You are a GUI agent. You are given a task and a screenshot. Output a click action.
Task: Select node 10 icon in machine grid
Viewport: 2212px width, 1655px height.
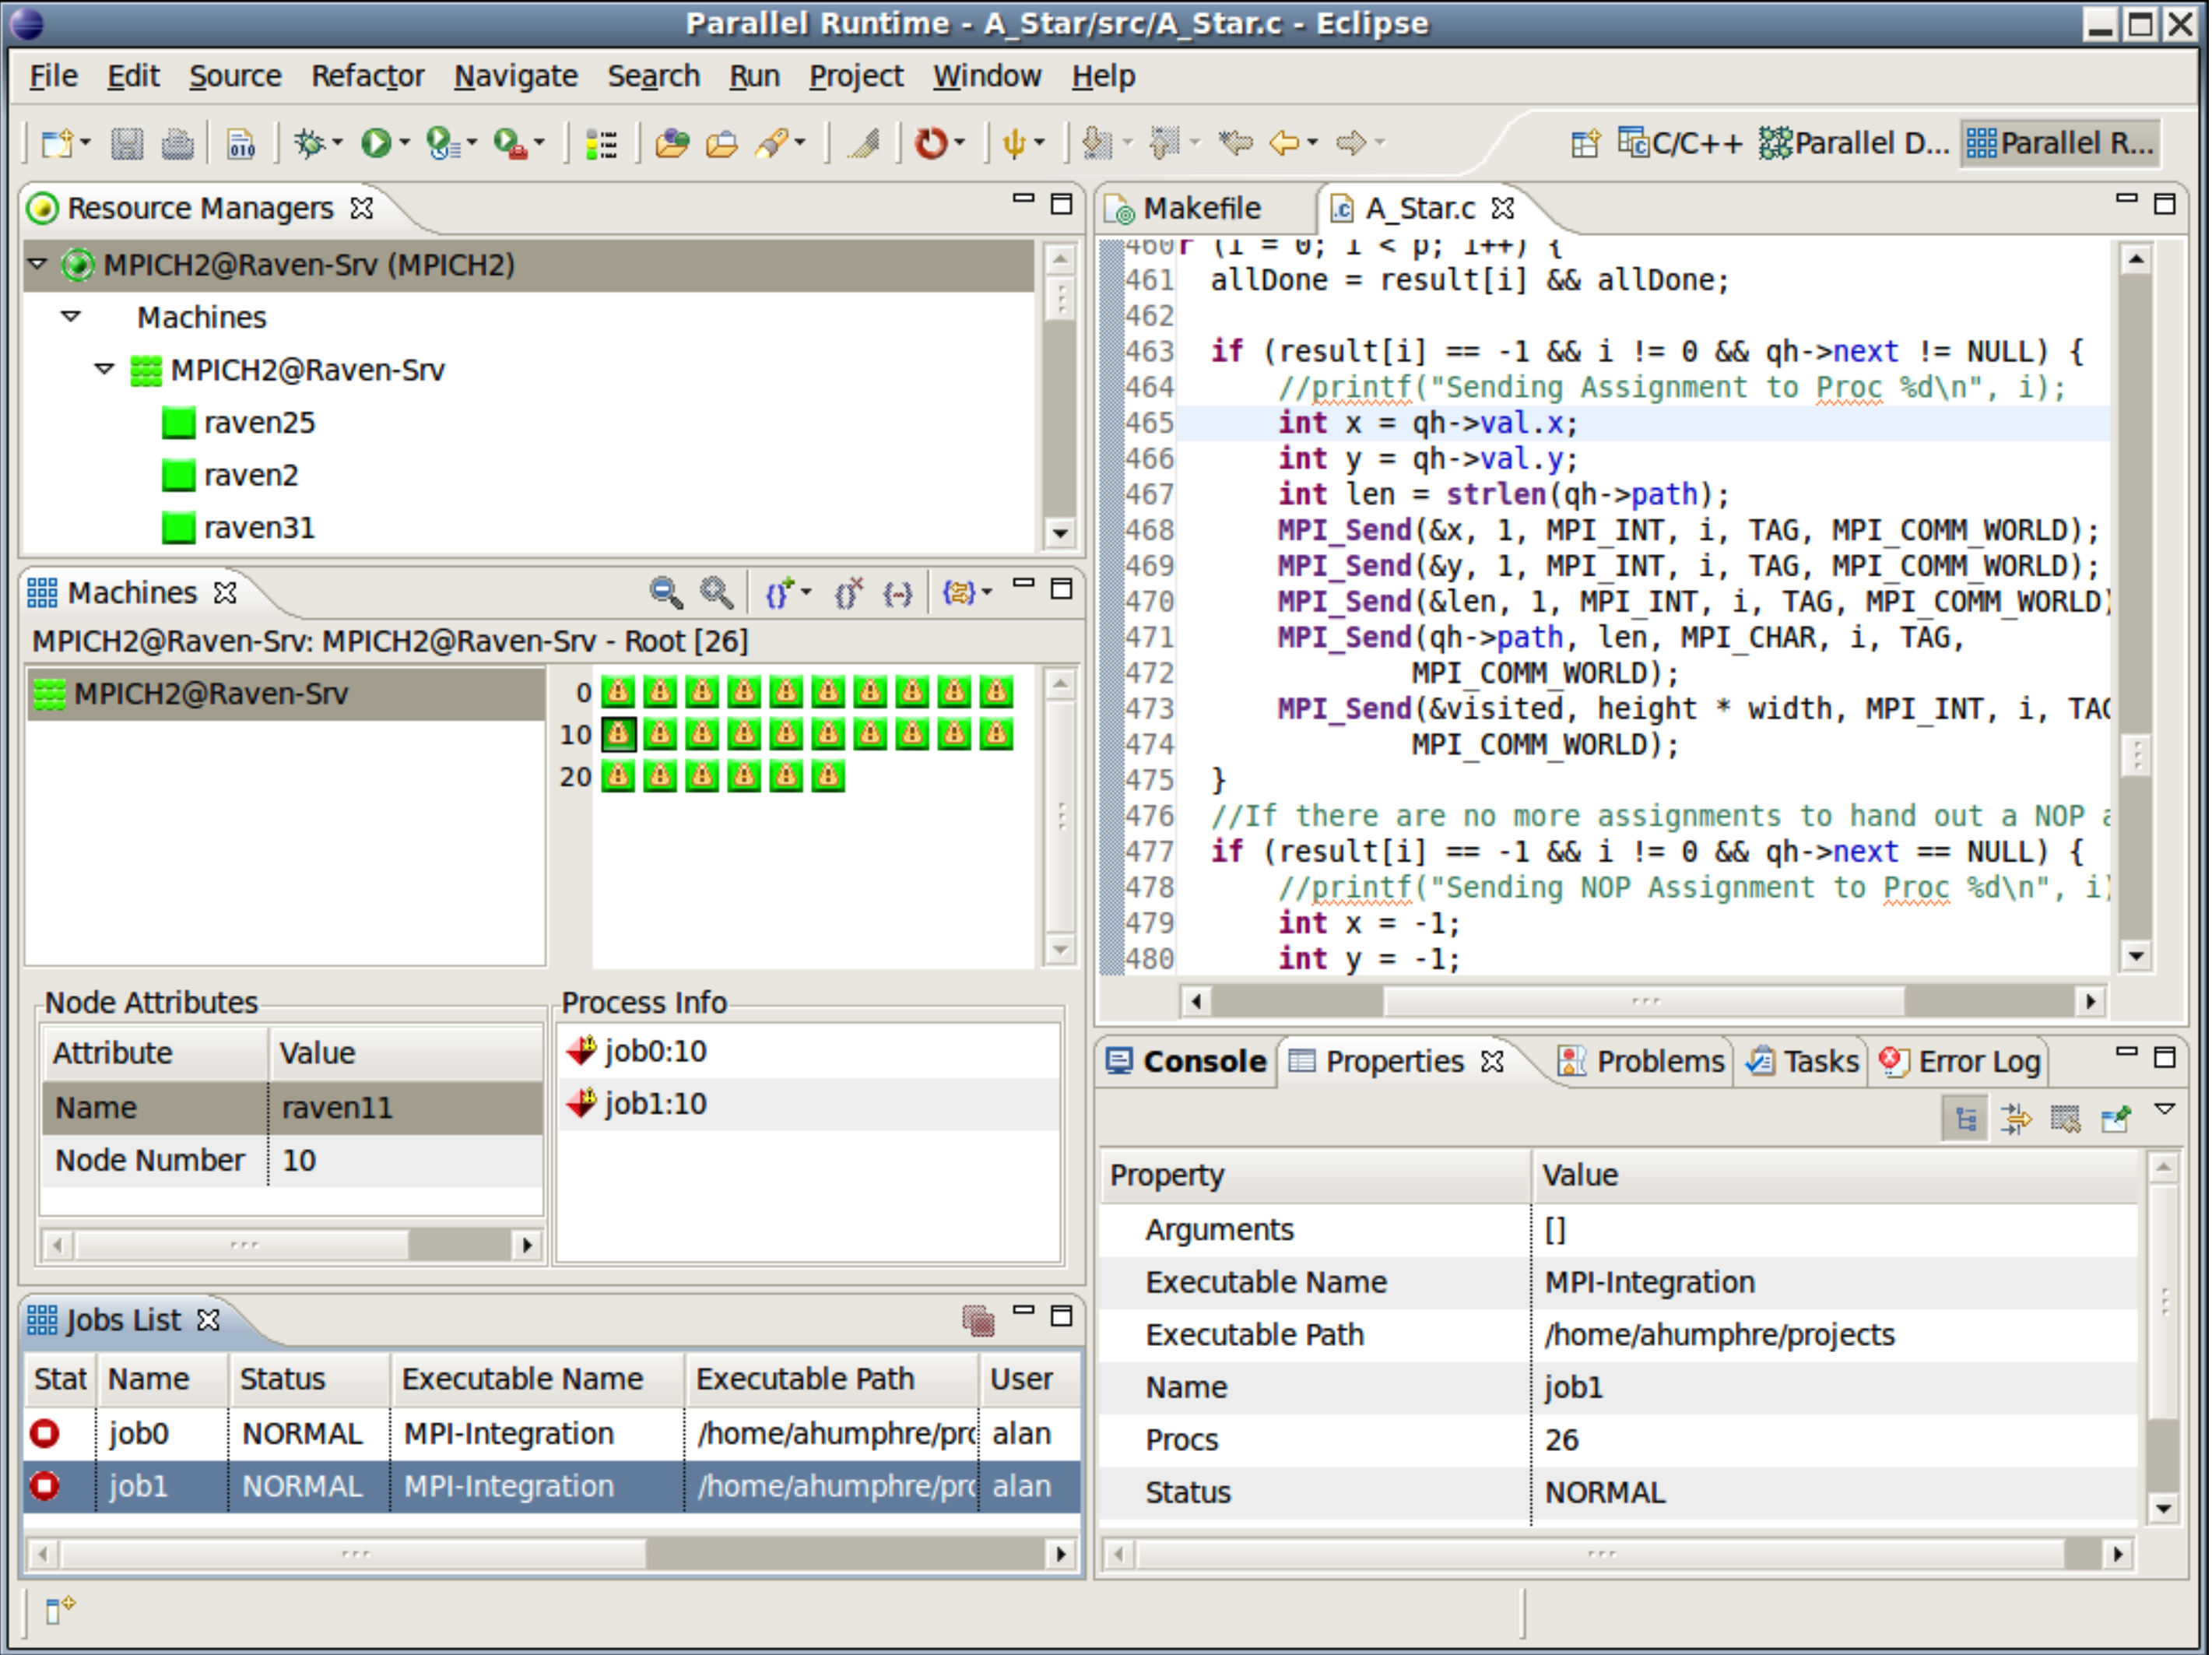pyautogui.click(x=619, y=735)
